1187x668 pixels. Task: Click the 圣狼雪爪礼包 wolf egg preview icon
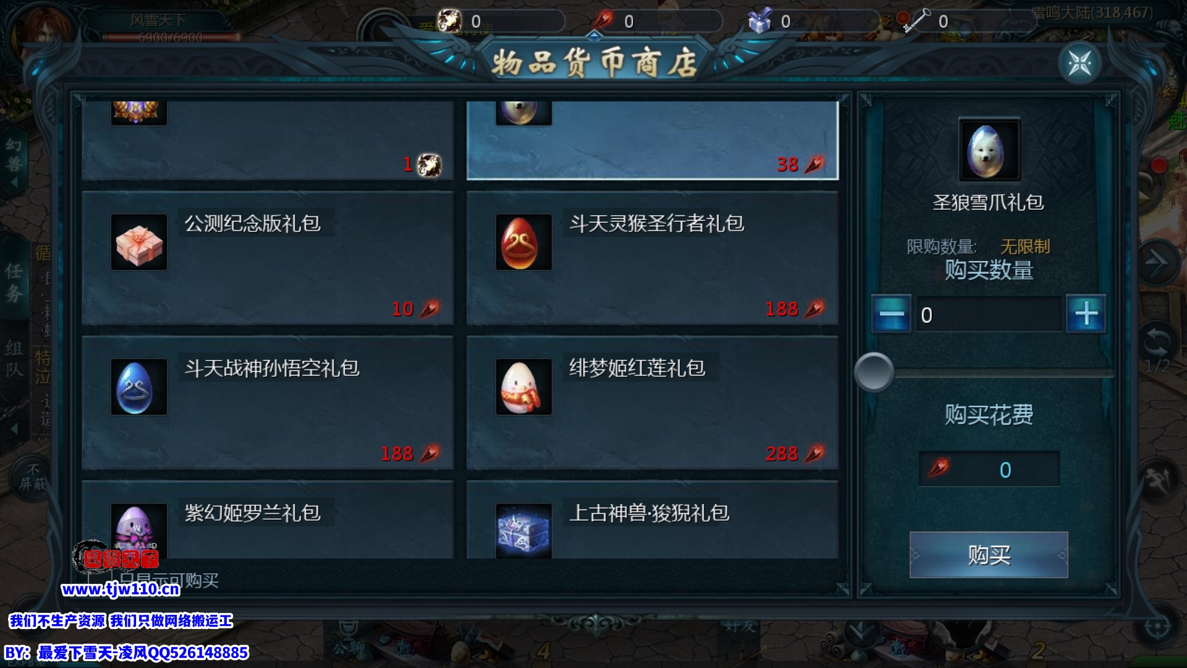coord(989,150)
